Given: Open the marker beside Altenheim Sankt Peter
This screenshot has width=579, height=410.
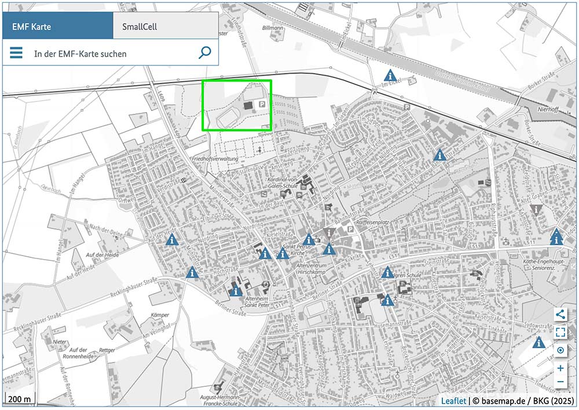Looking at the screenshot, I should 235,291.
